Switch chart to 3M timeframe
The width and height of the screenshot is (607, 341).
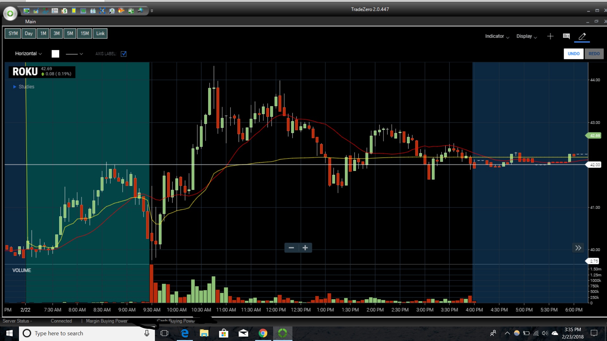click(x=57, y=33)
